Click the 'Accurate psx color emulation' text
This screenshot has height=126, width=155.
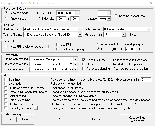(131, 69)
